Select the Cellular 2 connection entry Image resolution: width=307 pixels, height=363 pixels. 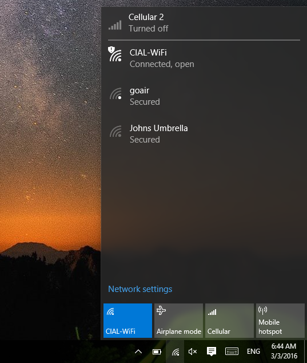[204, 23]
